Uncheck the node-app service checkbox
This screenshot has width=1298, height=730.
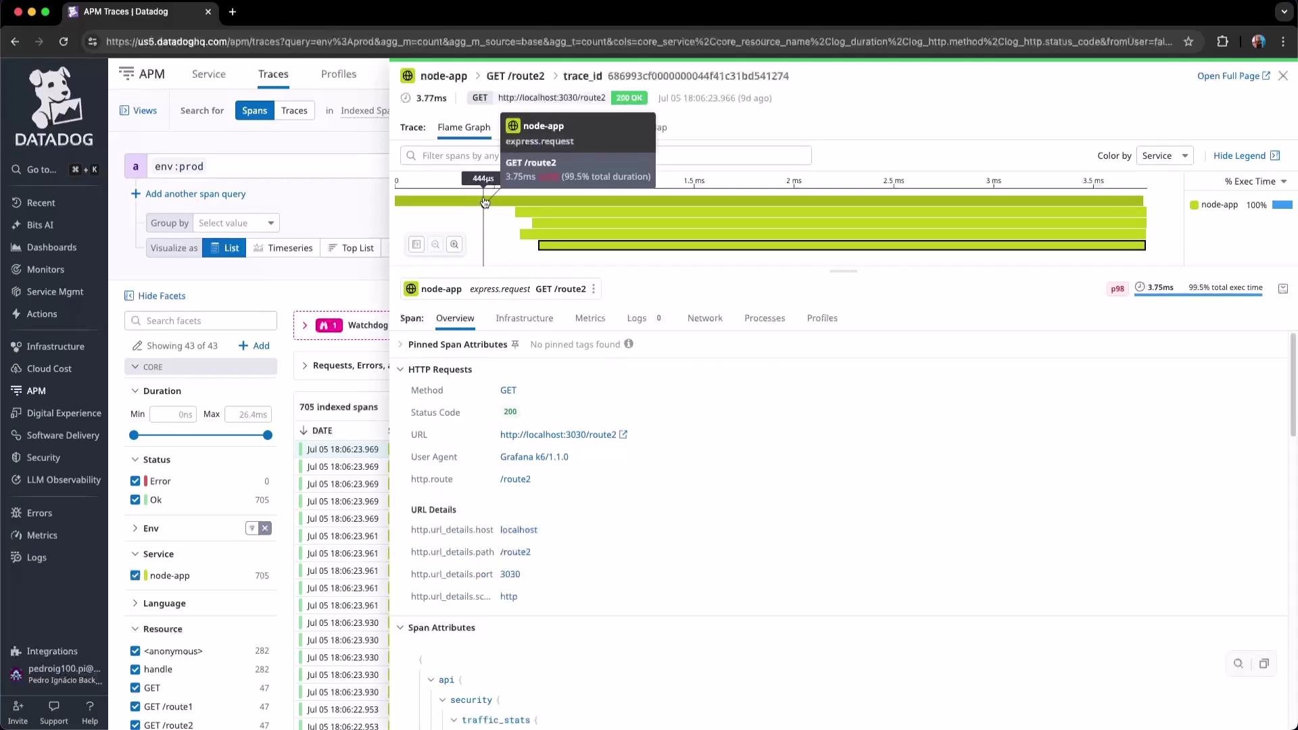pyautogui.click(x=135, y=576)
